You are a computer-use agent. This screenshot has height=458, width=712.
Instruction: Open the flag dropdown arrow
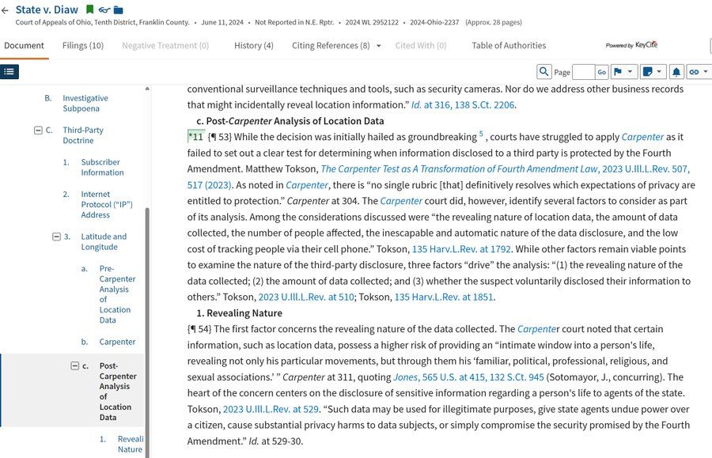630,72
